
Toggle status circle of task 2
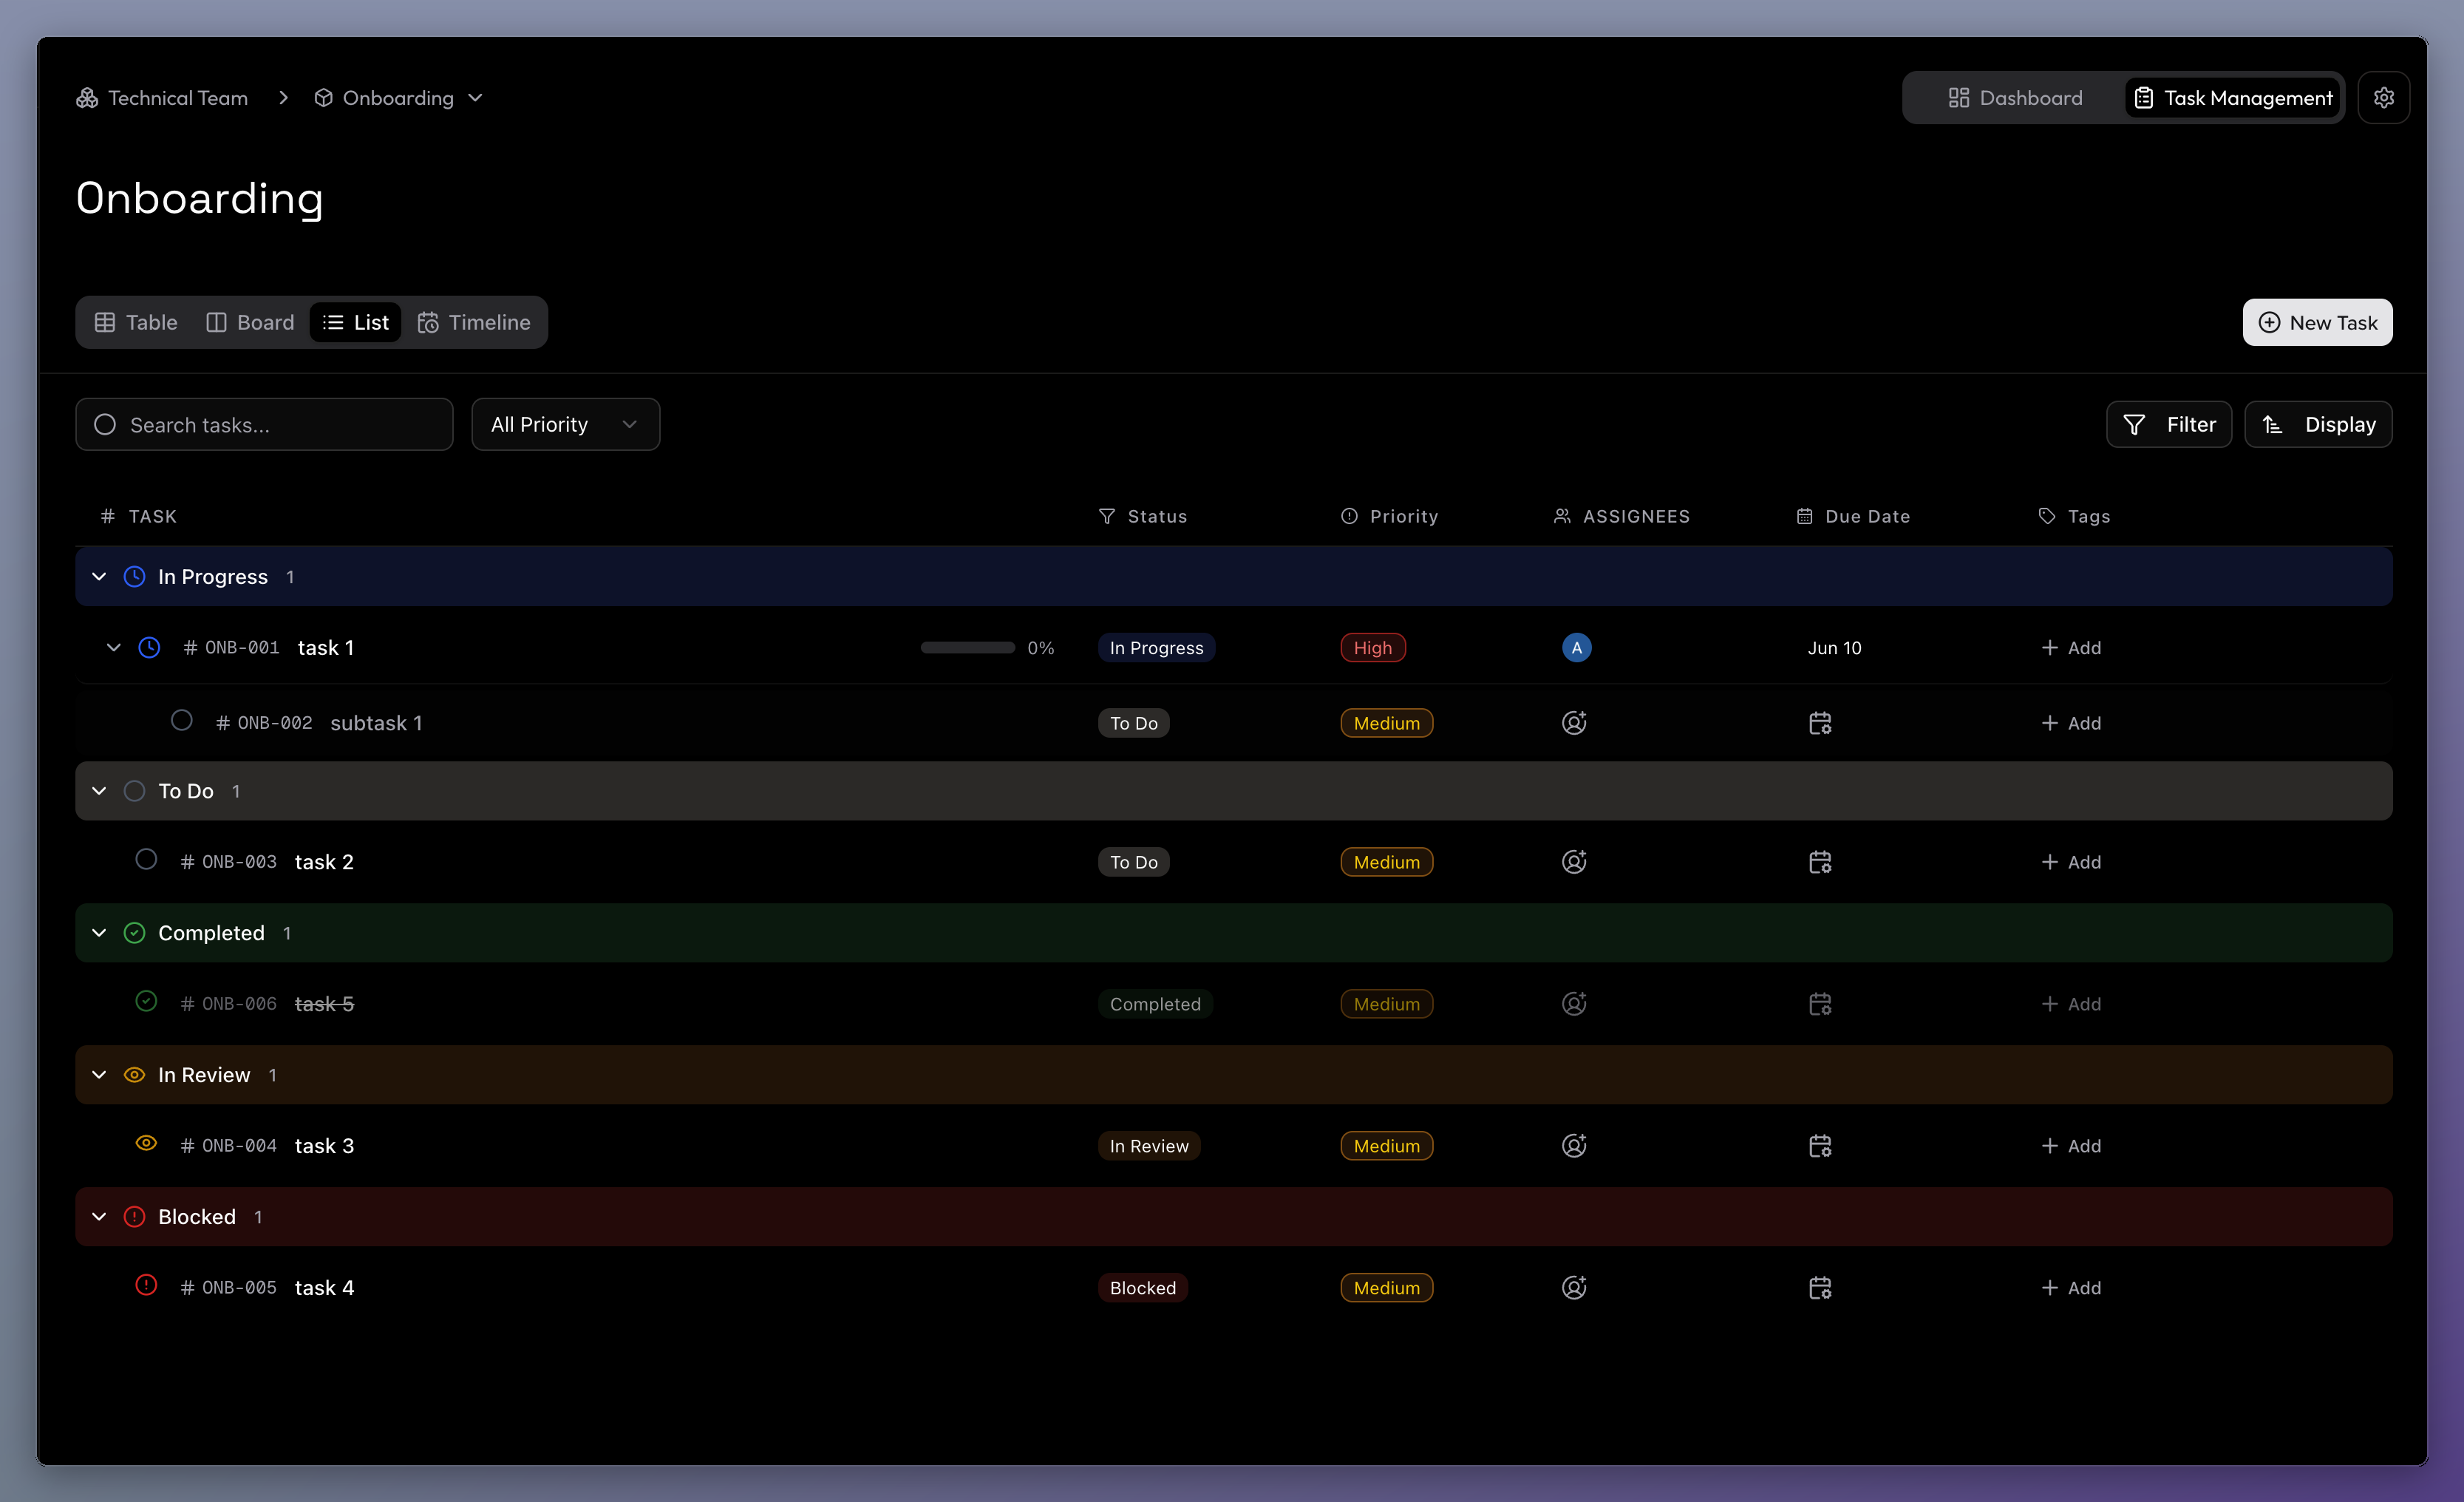pyautogui.click(x=146, y=859)
